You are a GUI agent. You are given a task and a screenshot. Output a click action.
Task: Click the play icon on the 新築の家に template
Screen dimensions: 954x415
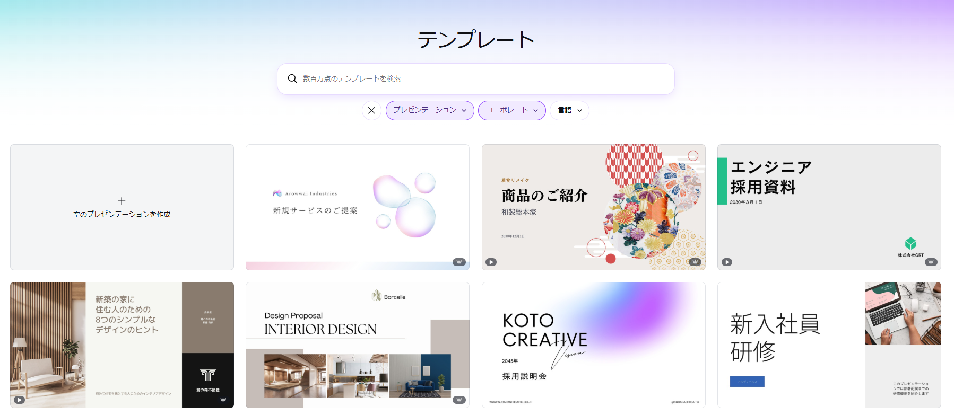click(x=20, y=400)
